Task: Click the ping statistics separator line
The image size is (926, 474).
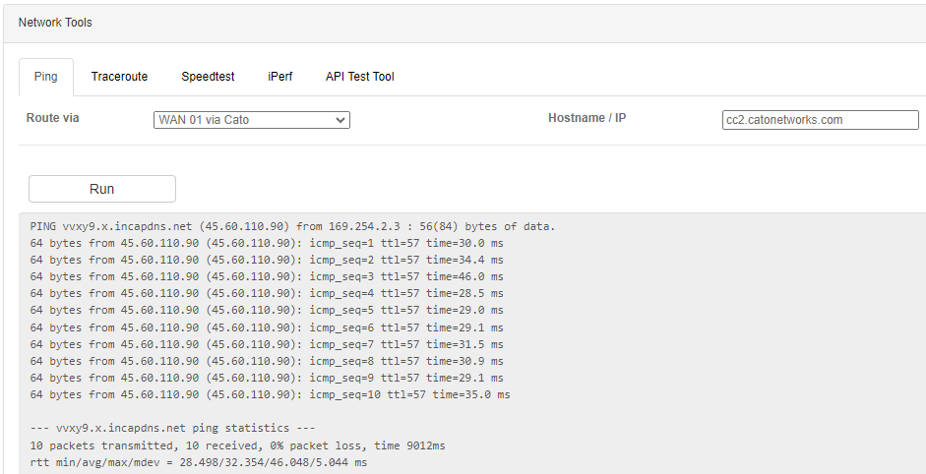Action: [172, 428]
